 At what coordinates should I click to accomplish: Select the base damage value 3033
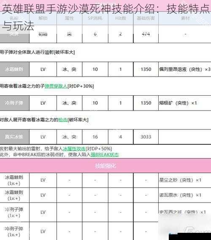point(146,137)
